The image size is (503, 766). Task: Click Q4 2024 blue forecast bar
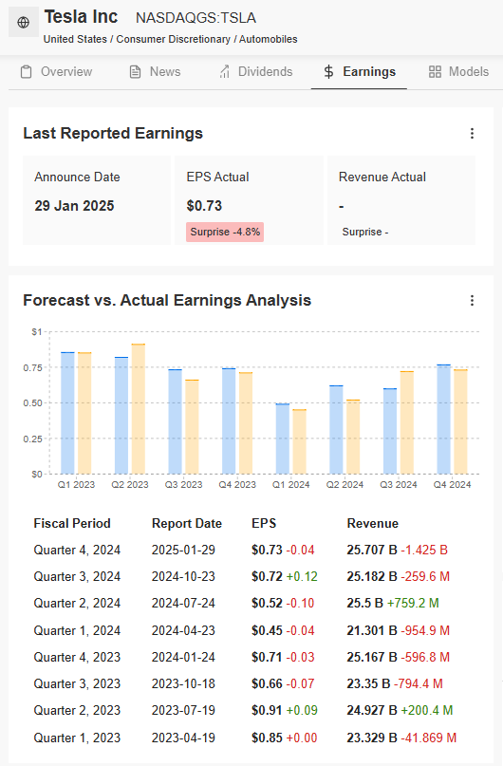coord(443,420)
